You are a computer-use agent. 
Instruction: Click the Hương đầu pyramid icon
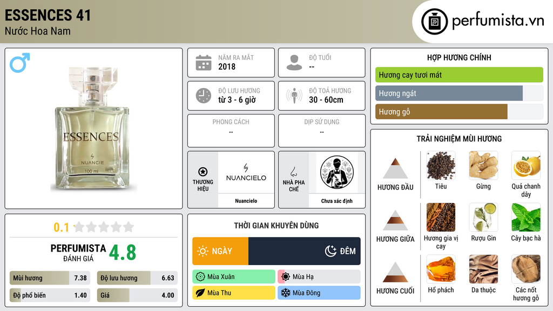(x=395, y=168)
